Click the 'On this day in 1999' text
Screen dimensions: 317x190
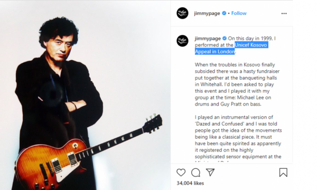pyautogui.click(x=250, y=39)
